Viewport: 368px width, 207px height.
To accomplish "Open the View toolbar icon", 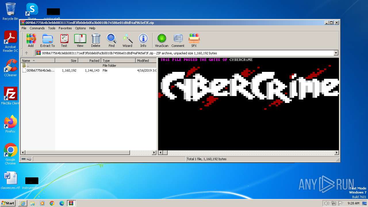I will pos(80,41).
